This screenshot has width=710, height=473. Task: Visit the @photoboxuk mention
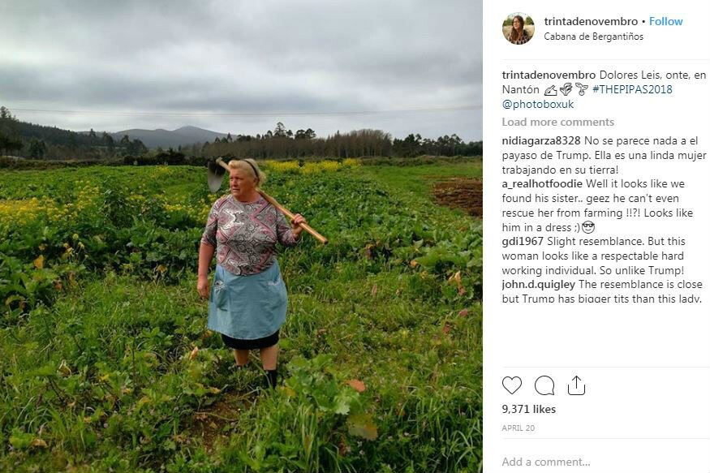(x=538, y=104)
